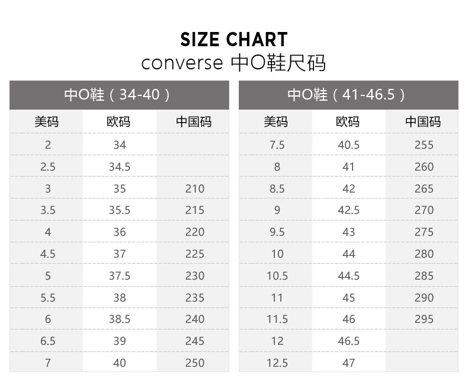Select the US size 9.5 cell

(277, 232)
